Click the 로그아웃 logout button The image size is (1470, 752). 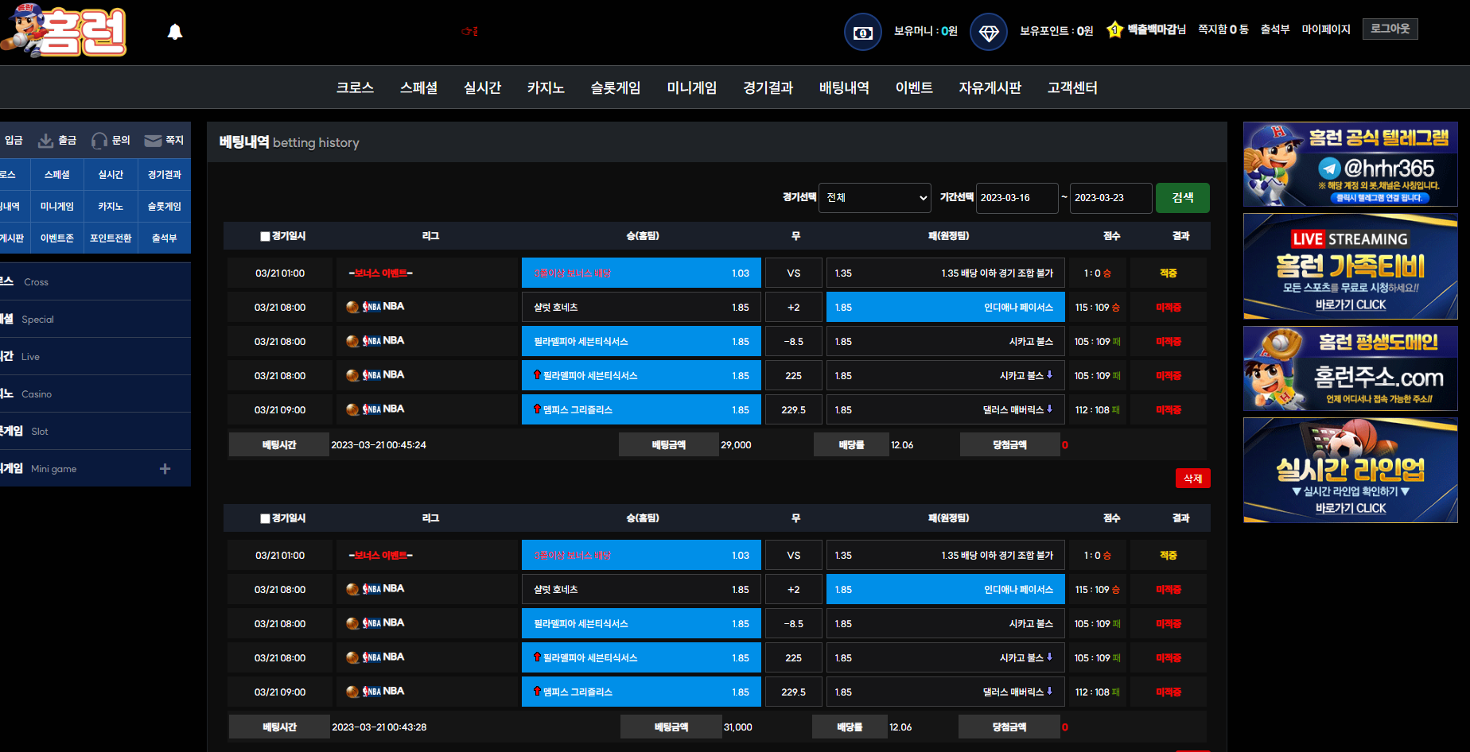tap(1390, 29)
